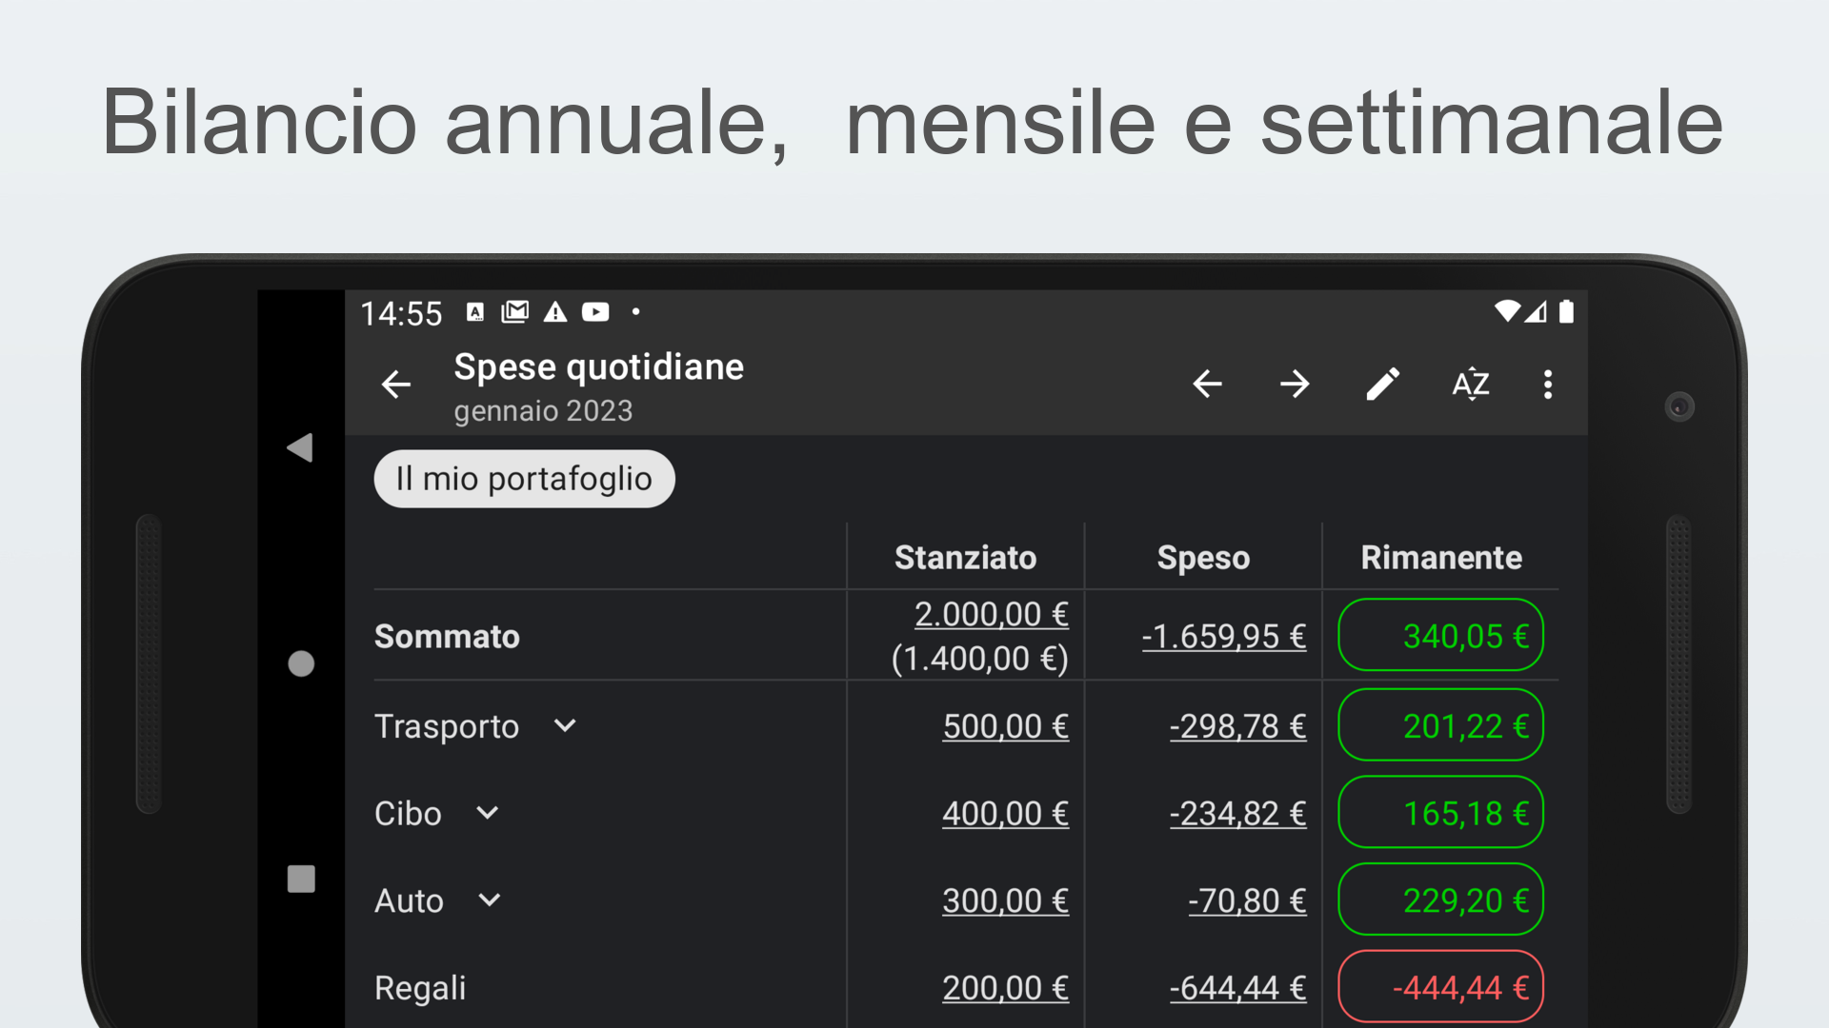Expand the Auto category chevron

coord(490,900)
